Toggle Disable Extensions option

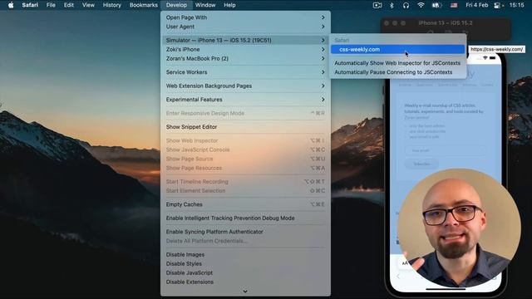[245, 282]
